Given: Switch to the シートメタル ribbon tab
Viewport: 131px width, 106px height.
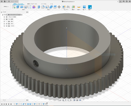Looking at the screenshot, I should click(44, 4).
